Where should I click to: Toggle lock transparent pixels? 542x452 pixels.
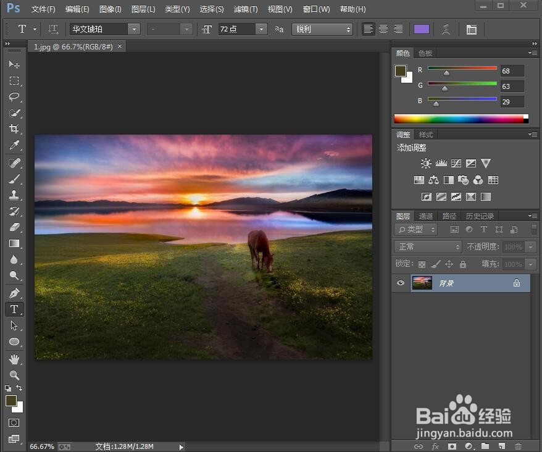pos(422,264)
